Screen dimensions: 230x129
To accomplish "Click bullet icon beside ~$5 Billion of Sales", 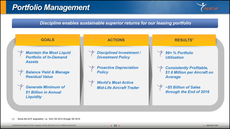I will pyautogui.click(x=160, y=88).
